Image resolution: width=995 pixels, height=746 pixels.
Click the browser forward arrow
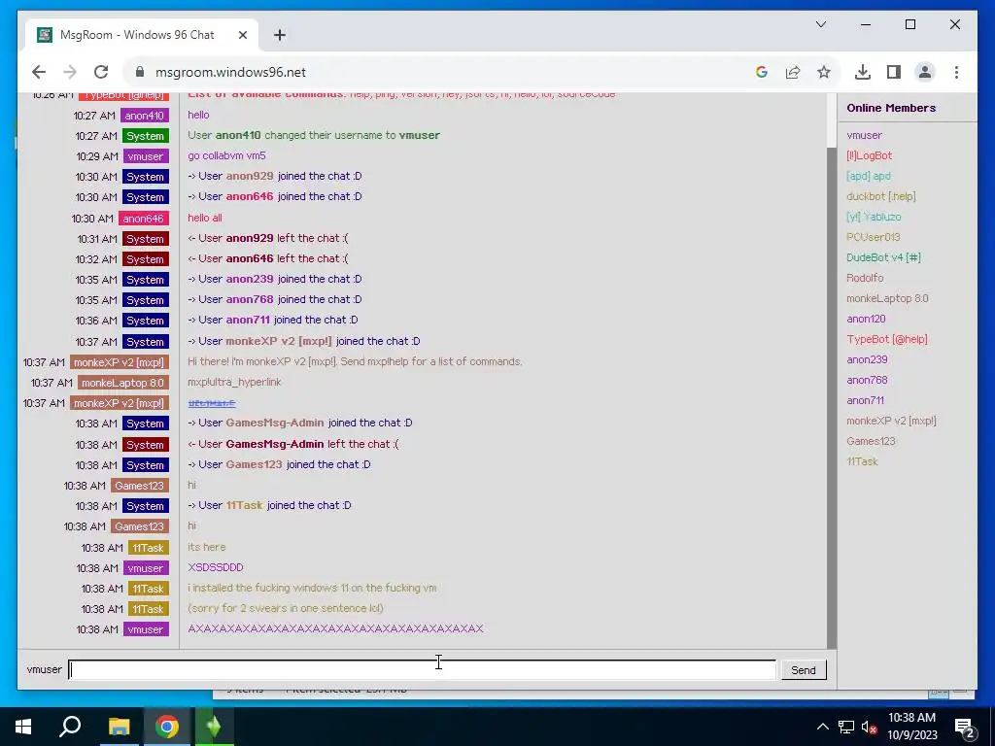pos(70,72)
